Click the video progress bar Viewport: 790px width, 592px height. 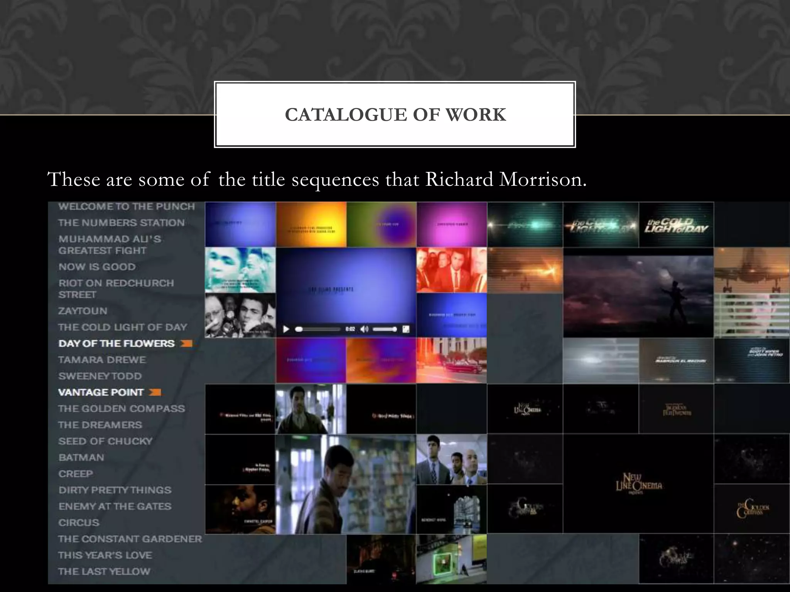[x=317, y=329]
